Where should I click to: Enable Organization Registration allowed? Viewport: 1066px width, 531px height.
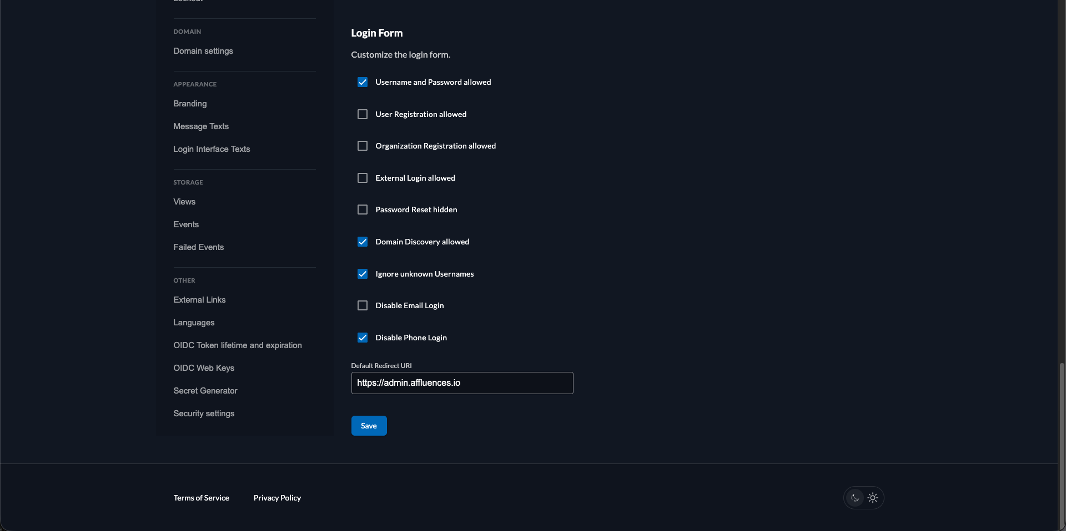[x=362, y=145]
